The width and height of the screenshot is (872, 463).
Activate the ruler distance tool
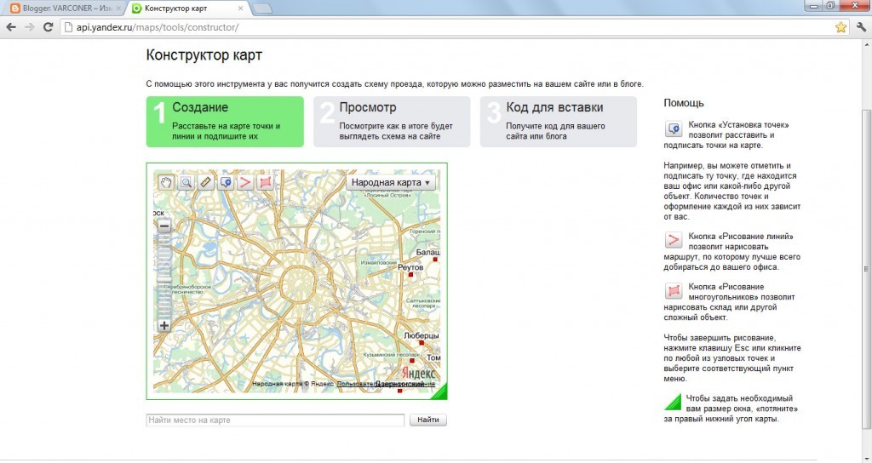click(x=206, y=182)
